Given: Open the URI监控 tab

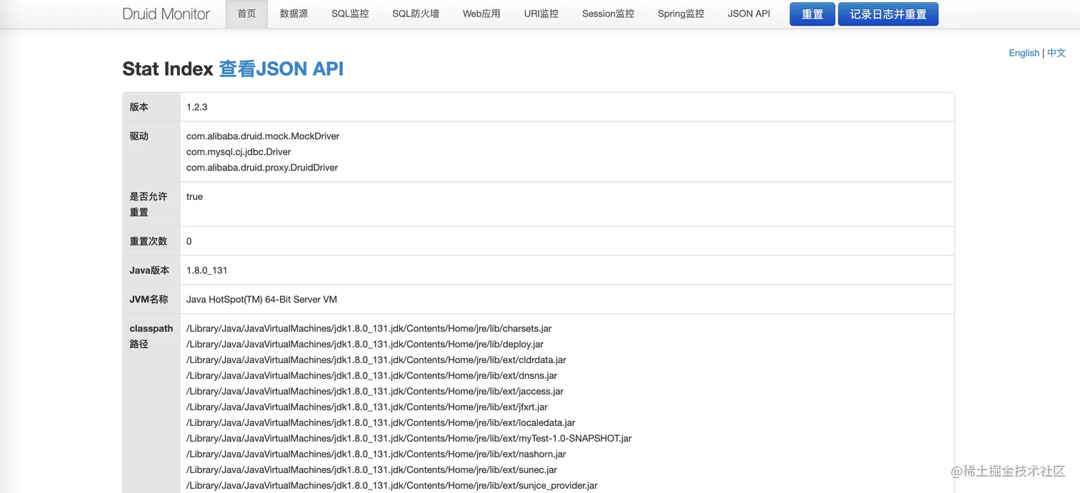Looking at the screenshot, I should point(541,14).
